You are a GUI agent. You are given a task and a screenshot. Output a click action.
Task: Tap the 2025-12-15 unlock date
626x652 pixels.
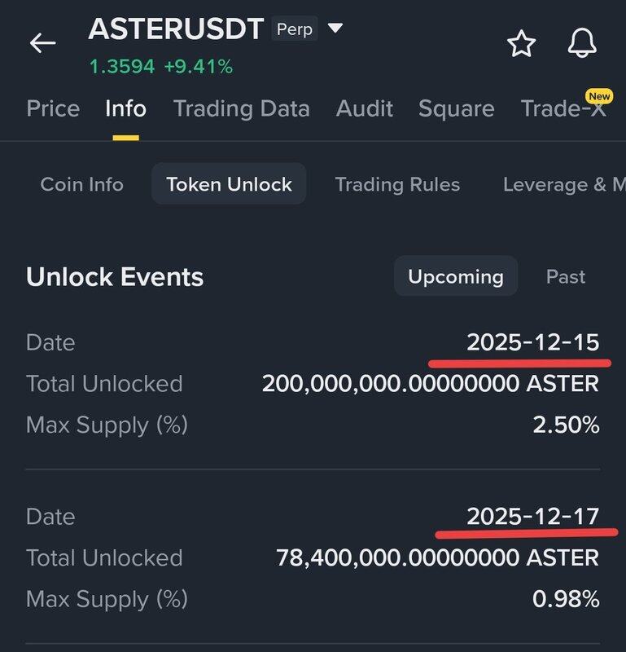[x=532, y=342]
